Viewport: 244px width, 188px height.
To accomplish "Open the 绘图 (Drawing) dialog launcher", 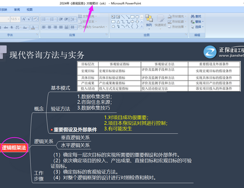I will coord(186,34).
